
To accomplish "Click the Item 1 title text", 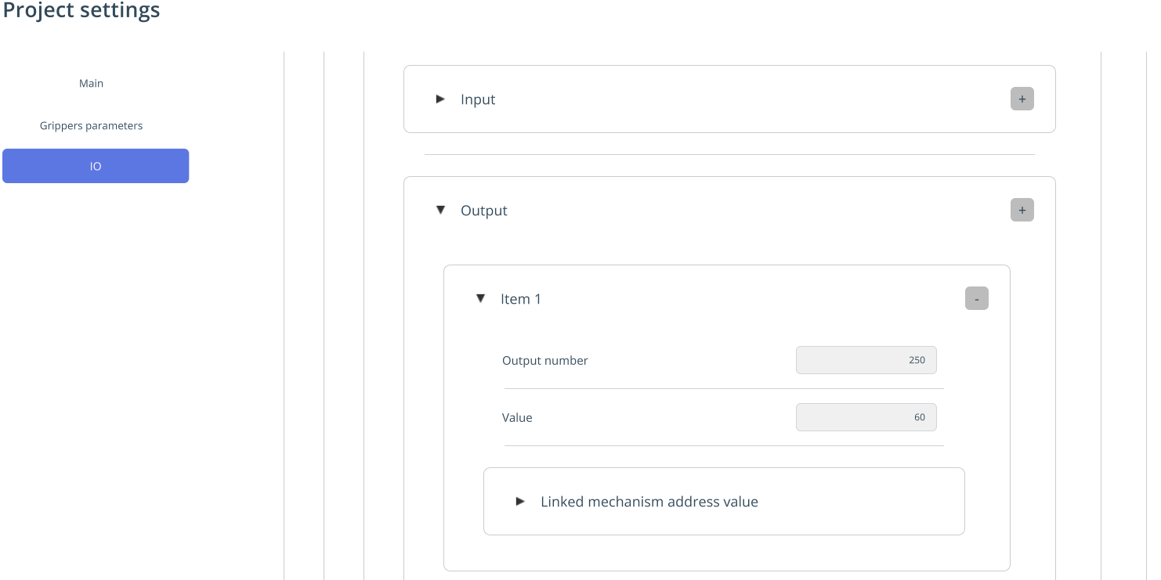I will click(521, 299).
